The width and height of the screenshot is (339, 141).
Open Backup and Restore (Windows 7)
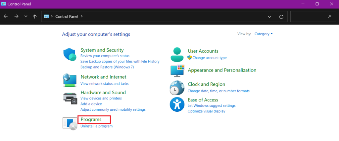107,67
